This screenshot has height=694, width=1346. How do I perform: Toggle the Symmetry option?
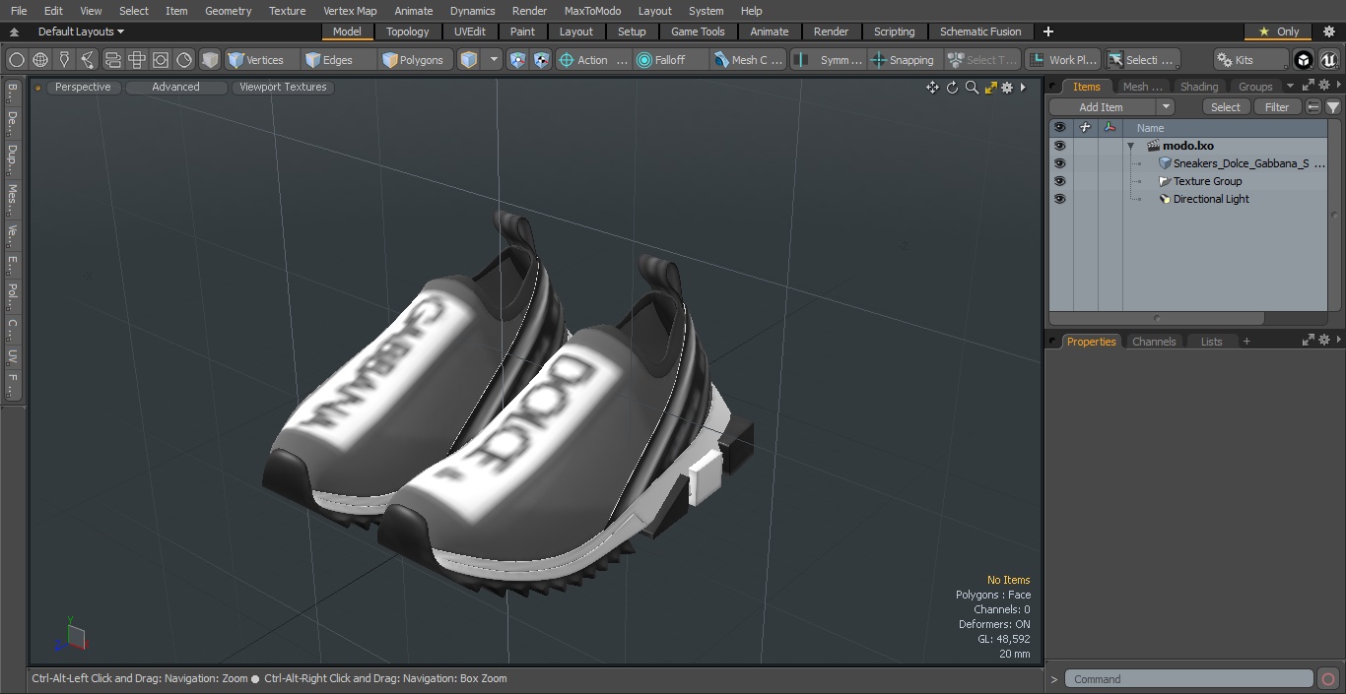click(x=829, y=60)
